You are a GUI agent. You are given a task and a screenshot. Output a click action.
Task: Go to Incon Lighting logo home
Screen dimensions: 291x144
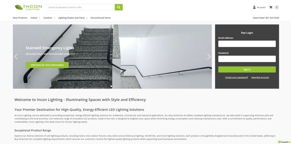[28, 7]
